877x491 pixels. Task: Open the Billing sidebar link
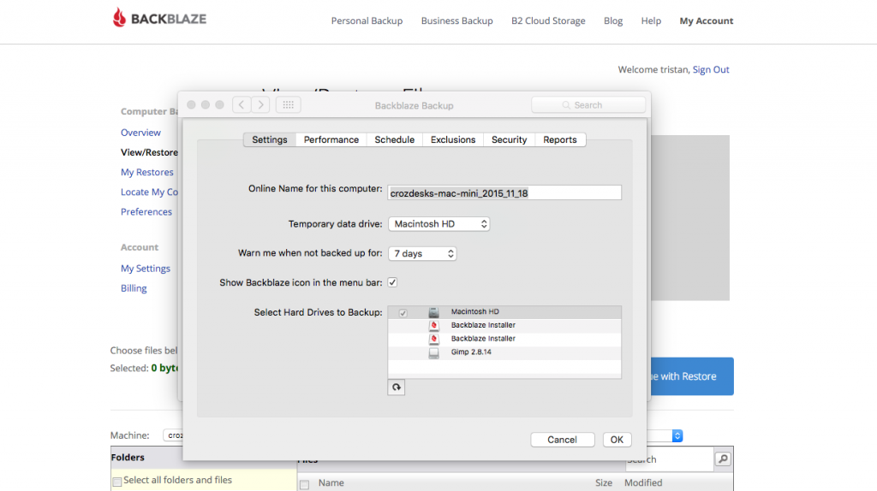[134, 288]
